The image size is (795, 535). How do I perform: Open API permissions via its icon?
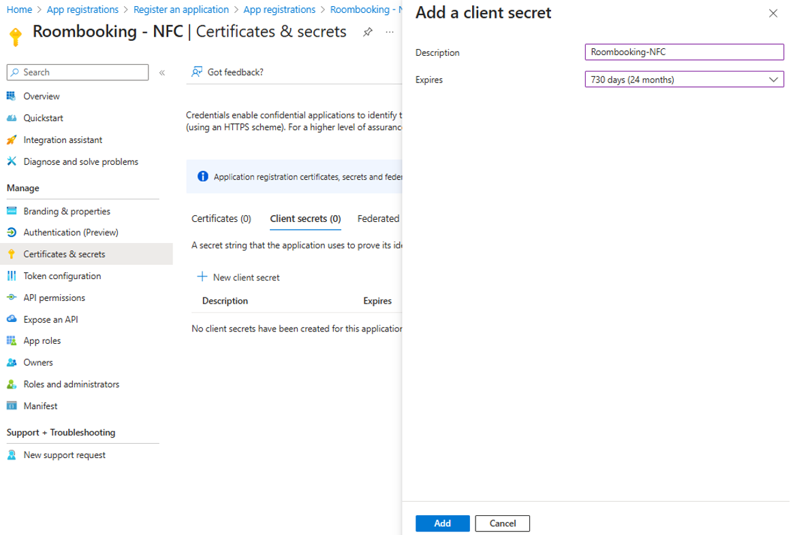[x=11, y=297]
